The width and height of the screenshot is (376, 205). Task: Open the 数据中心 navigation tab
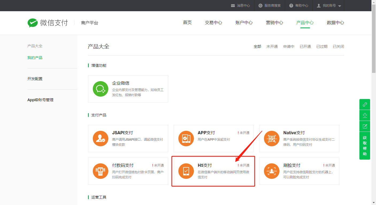[x=335, y=23]
